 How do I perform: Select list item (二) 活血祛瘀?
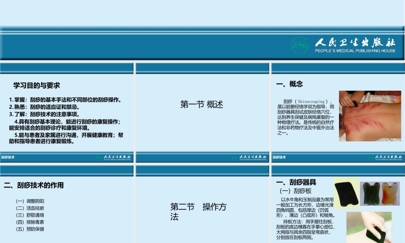tap(30, 208)
